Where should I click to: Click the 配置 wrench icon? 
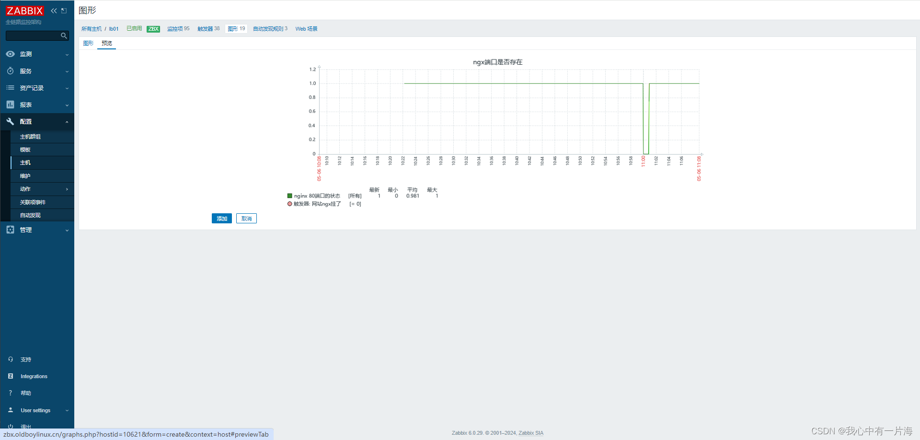(x=10, y=121)
